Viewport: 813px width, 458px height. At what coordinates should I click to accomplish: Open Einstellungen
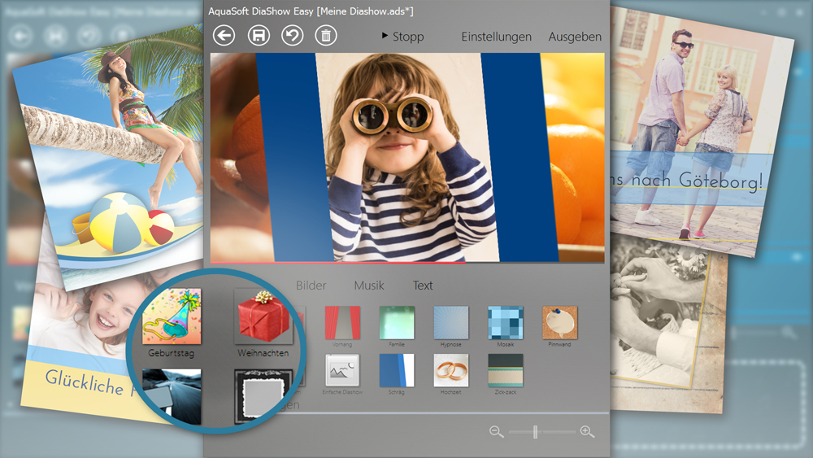496,37
